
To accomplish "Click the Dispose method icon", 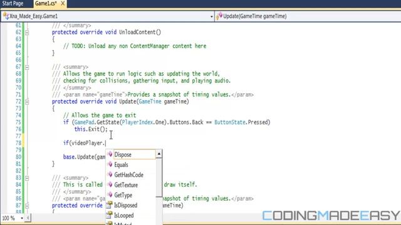I will [110, 154].
